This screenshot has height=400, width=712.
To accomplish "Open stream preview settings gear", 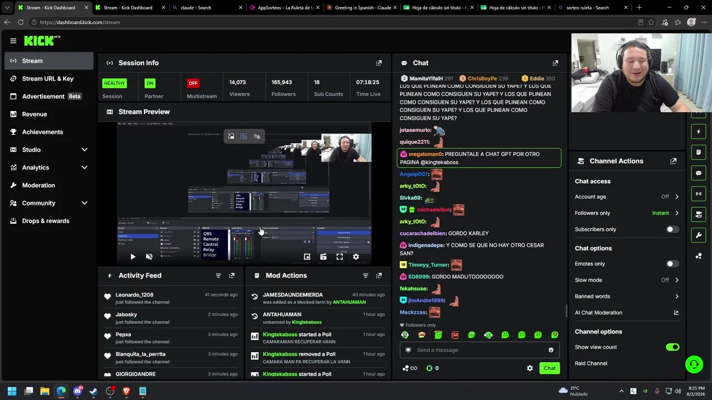I will point(356,257).
